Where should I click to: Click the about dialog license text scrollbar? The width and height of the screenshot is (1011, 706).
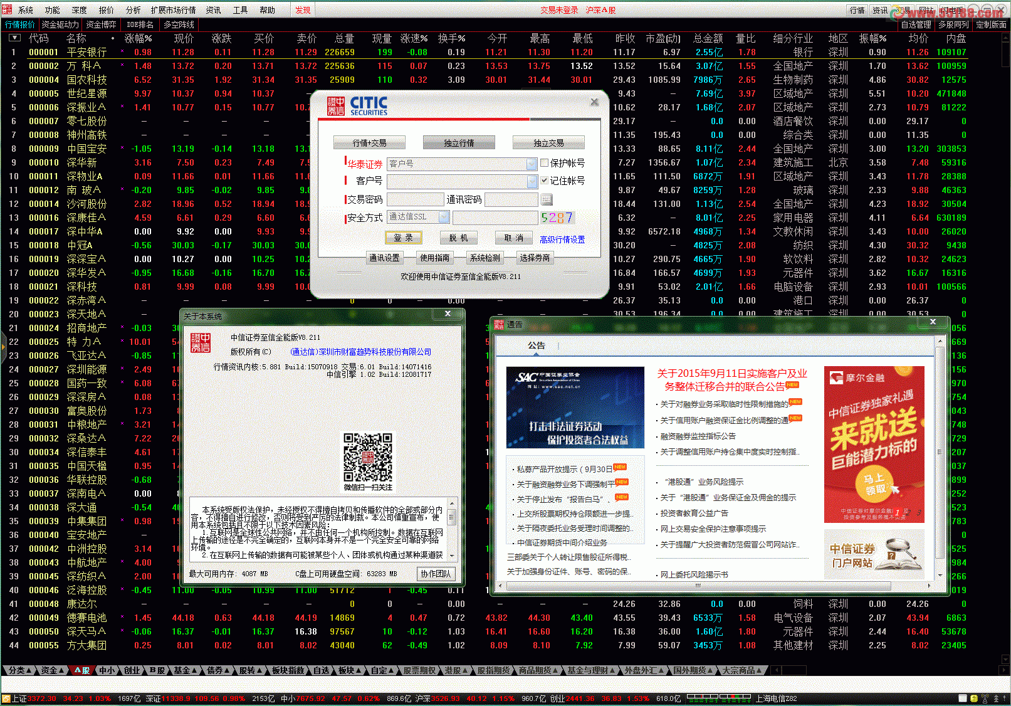coord(451,529)
